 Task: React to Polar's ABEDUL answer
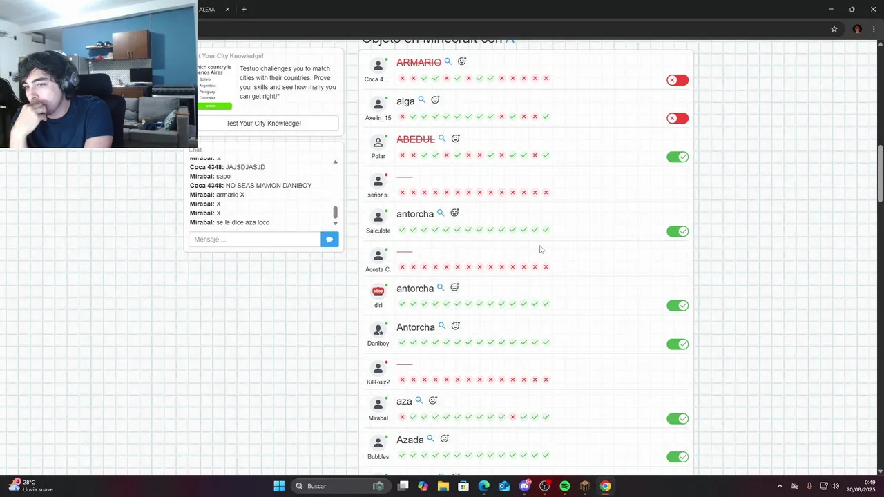pos(456,139)
